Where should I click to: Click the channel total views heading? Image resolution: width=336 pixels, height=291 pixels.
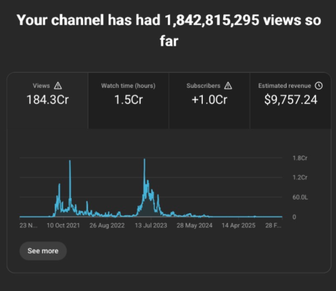(168, 30)
